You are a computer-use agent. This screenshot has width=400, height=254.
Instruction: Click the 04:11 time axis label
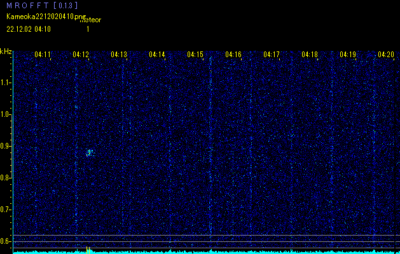click(x=43, y=55)
